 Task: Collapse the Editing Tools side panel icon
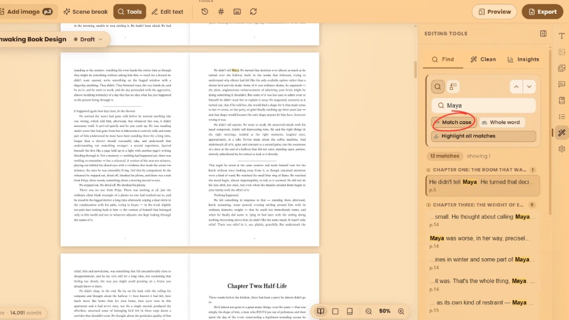[x=543, y=34]
